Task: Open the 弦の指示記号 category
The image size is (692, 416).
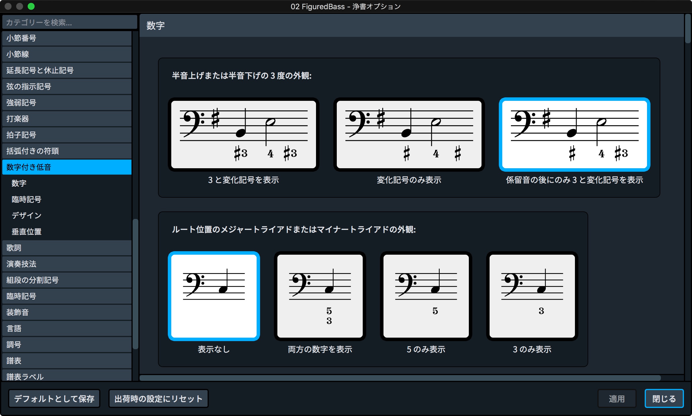Action: (x=67, y=86)
